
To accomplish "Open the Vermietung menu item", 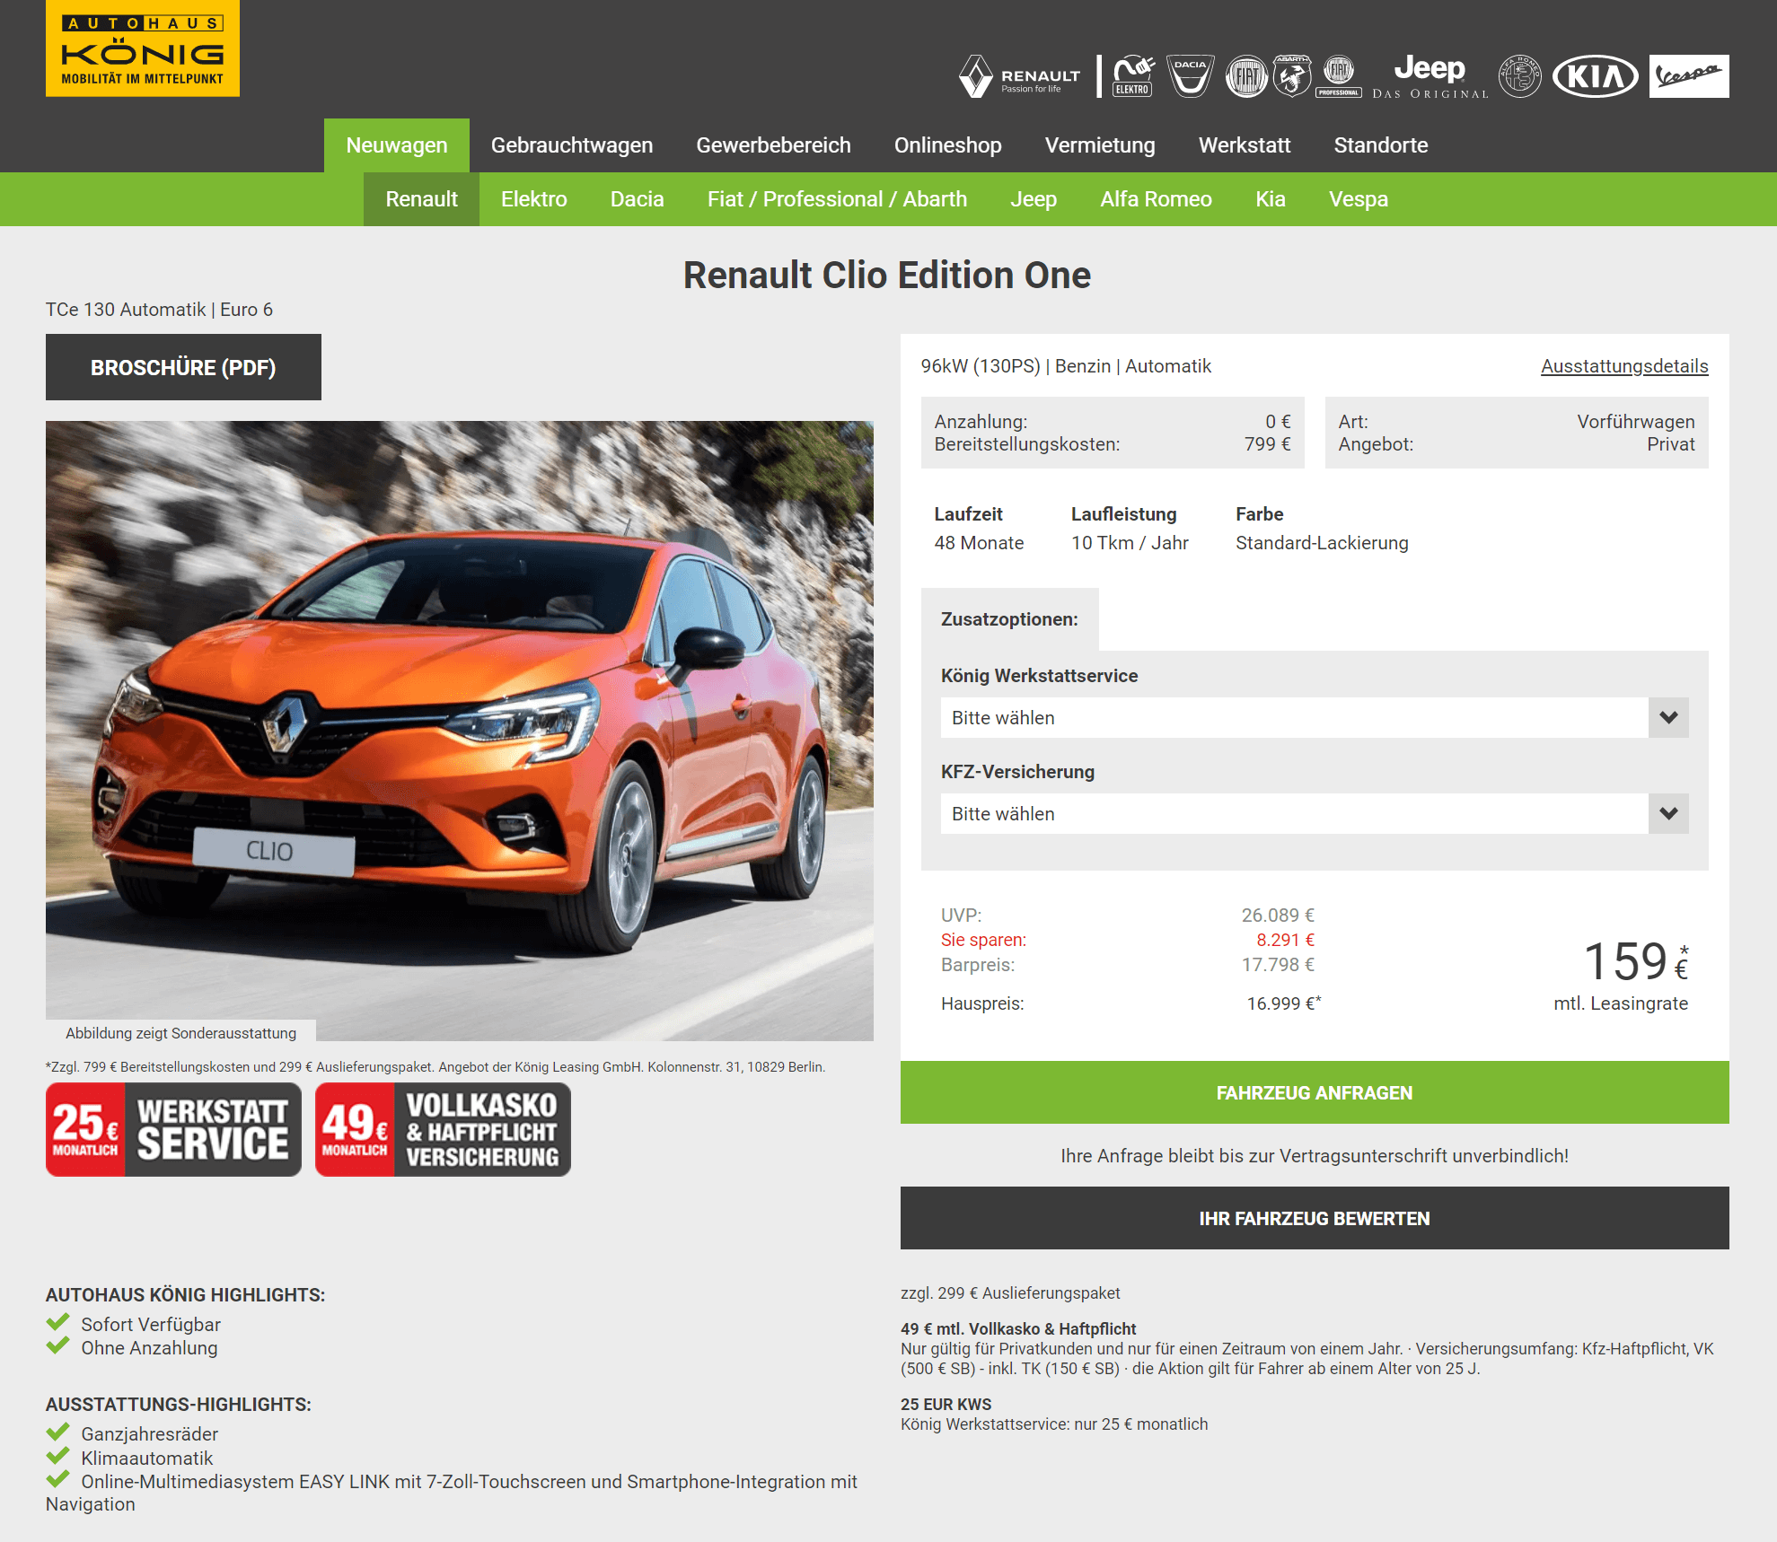I will 1100,145.
